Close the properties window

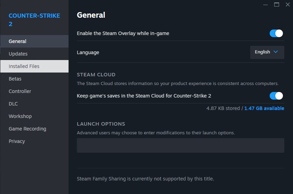pos(288,5)
